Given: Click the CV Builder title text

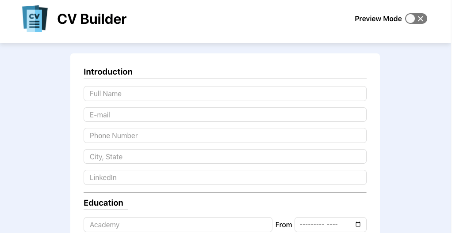Looking at the screenshot, I should (x=92, y=19).
